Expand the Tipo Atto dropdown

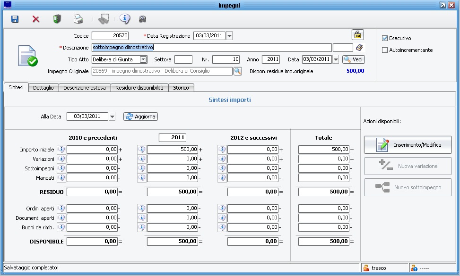pyautogui.click(x=143, y=59)
